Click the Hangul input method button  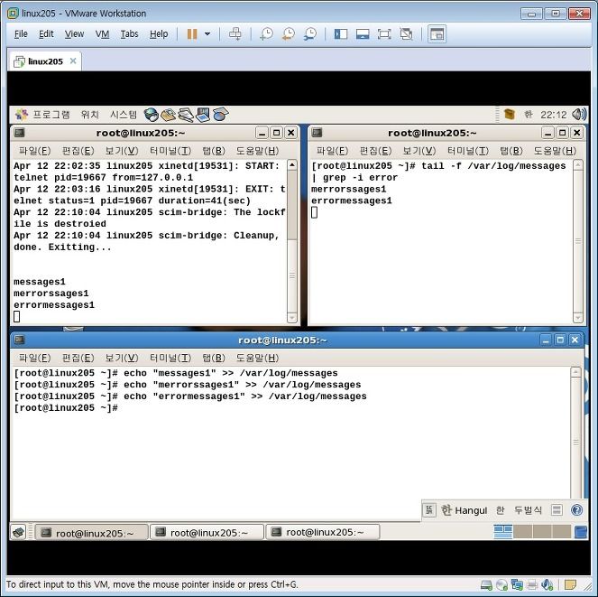(x=465, y=510)
